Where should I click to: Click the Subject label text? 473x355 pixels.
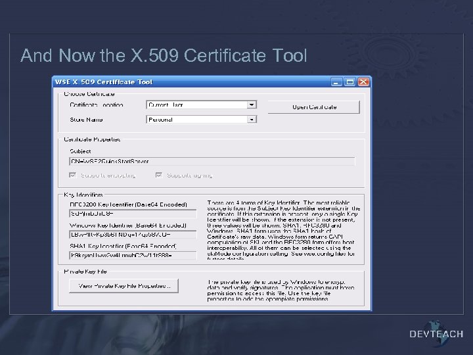pyautogui.click(x=80, y=151)
